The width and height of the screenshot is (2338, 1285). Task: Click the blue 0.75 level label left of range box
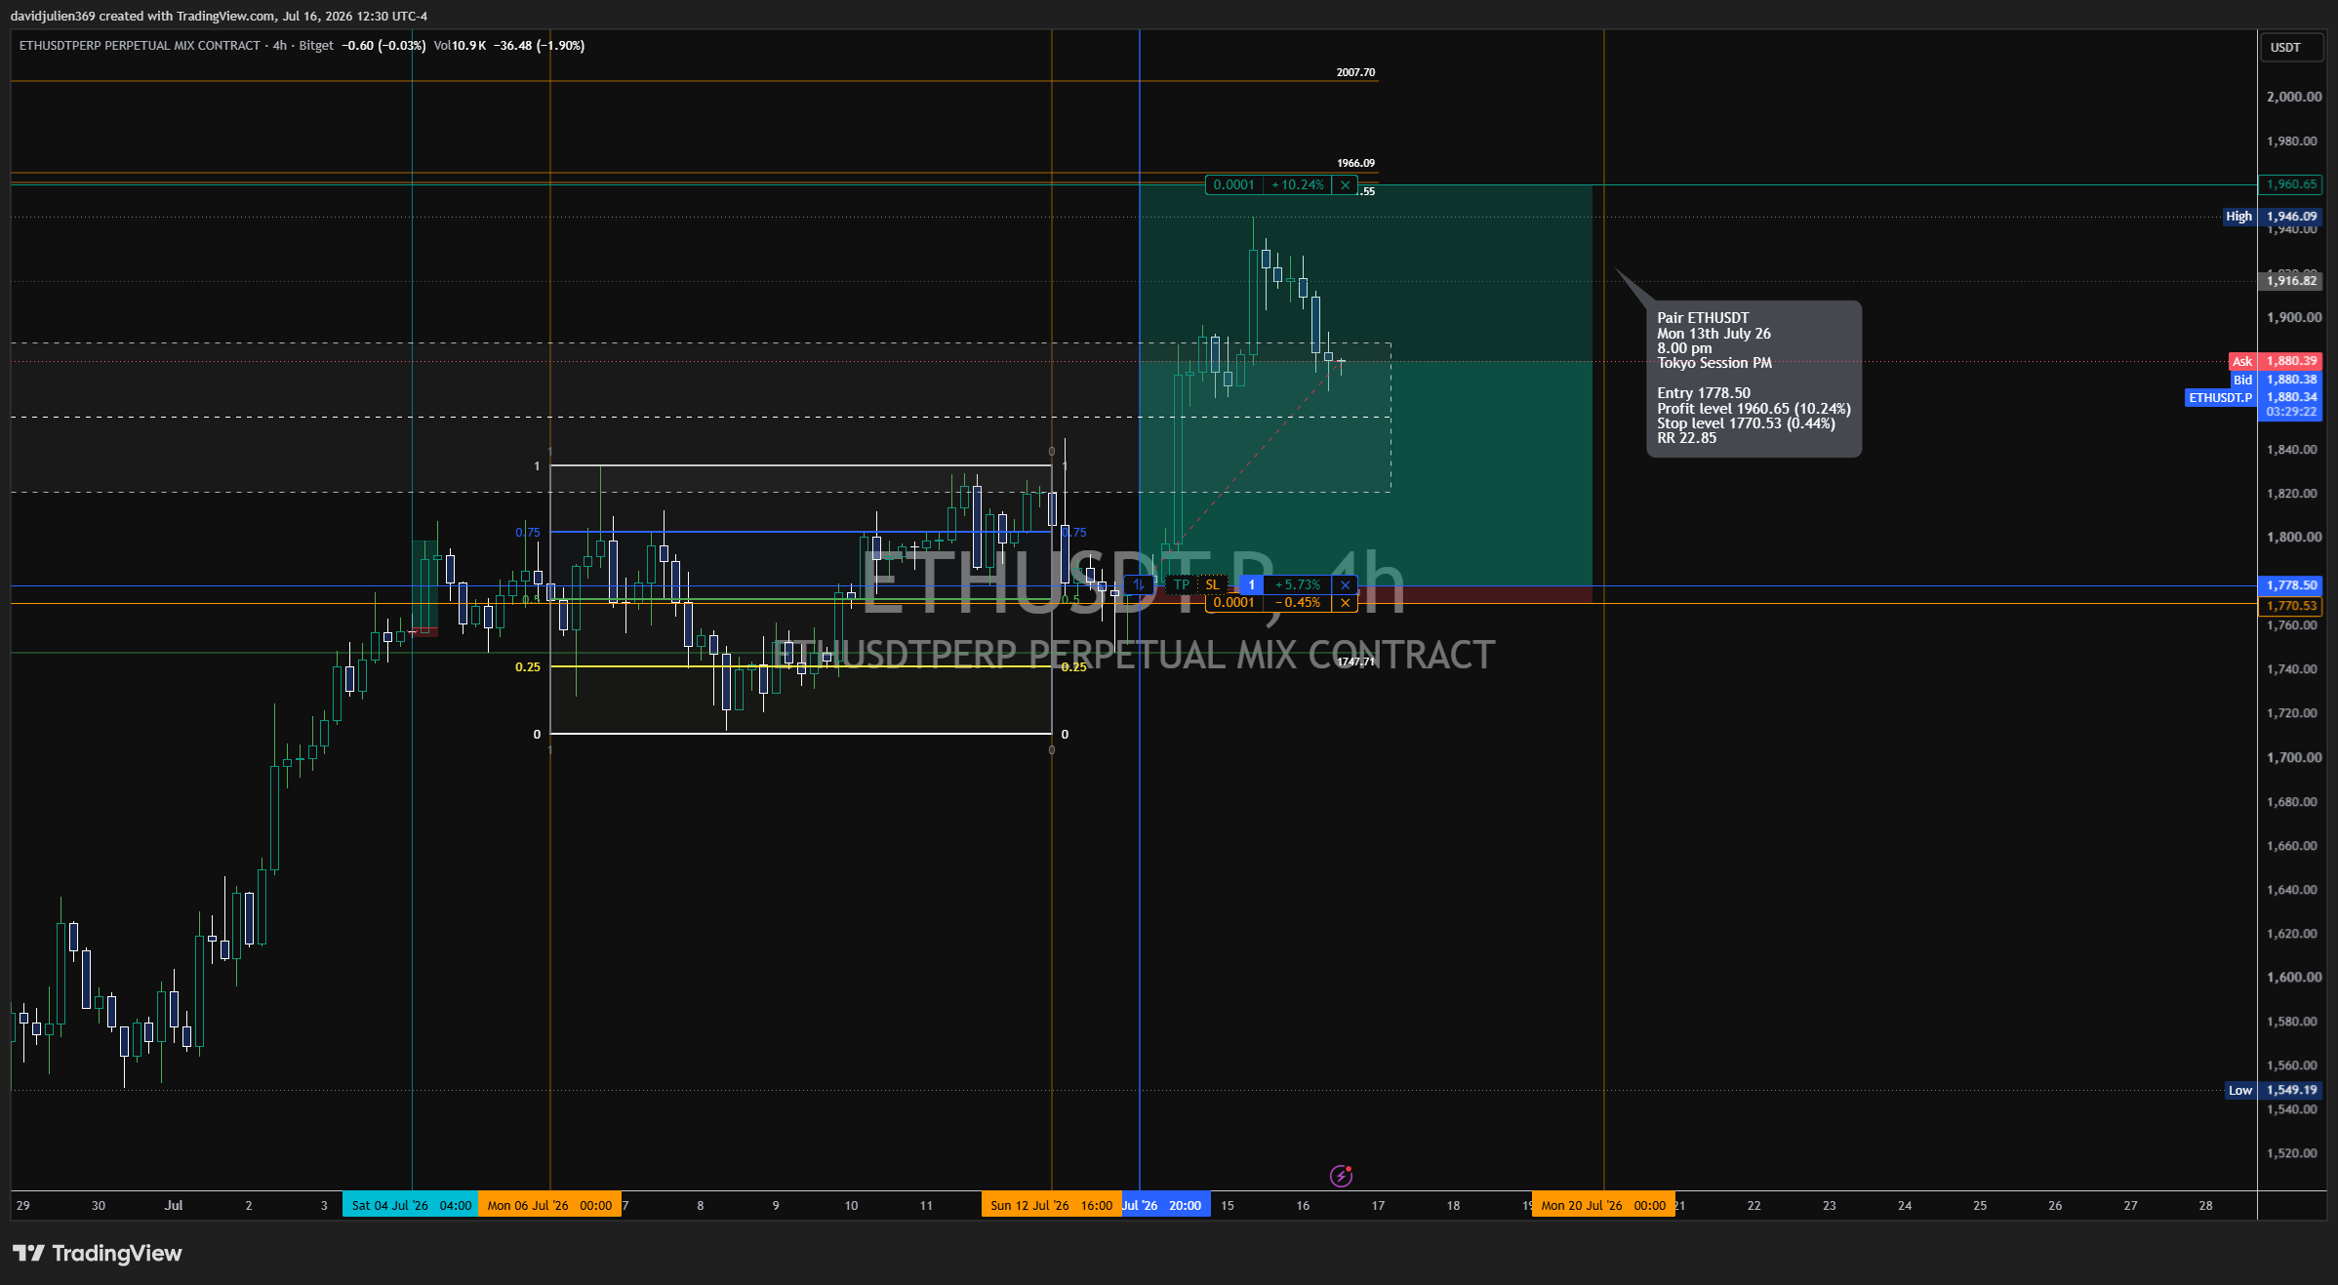coord(527,533)
